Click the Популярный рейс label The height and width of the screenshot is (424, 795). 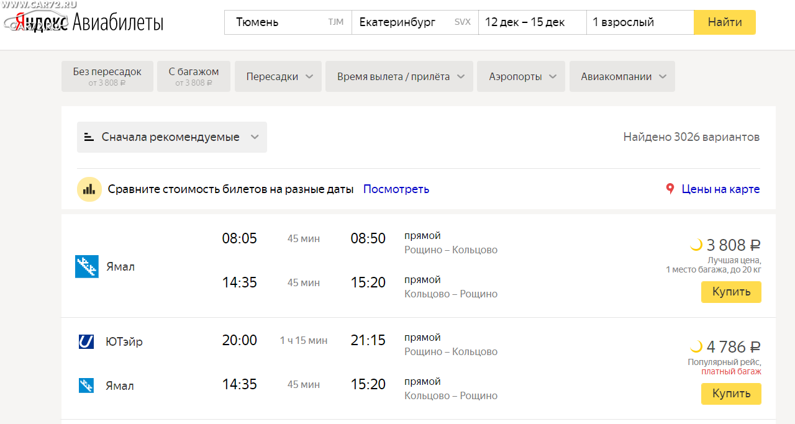[x=724, y=362]
